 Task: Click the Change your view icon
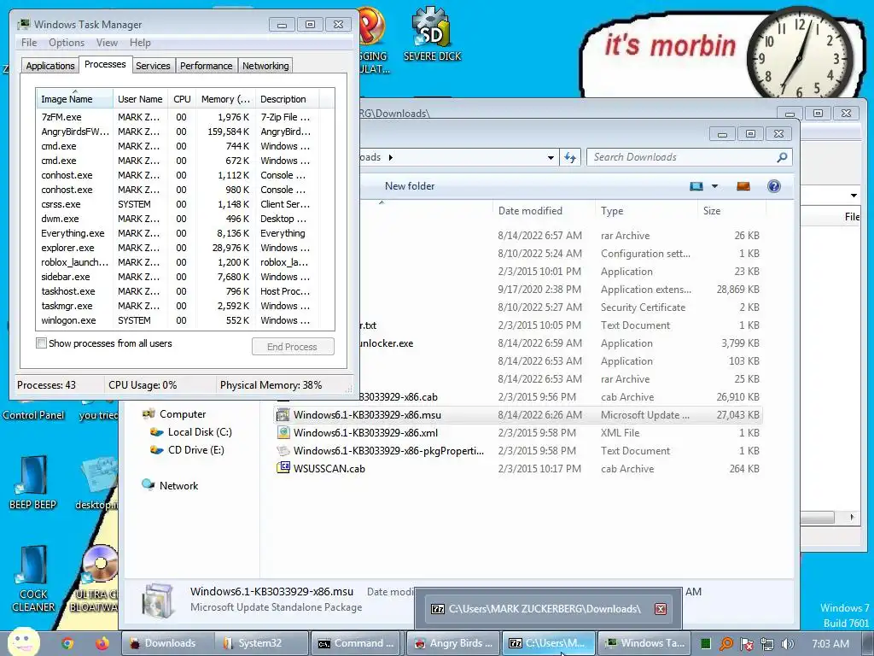click(x=696, y=186)
